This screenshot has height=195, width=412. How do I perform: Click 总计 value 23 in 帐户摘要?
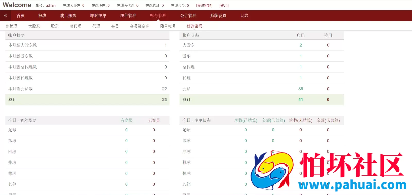click(165, 100)
